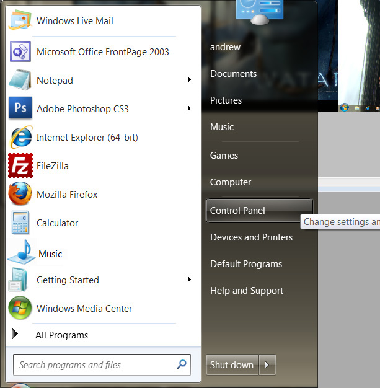Viewport: 380px width, 388px height.
Task: Click the Calculator icon
Action: pos(20,223)
